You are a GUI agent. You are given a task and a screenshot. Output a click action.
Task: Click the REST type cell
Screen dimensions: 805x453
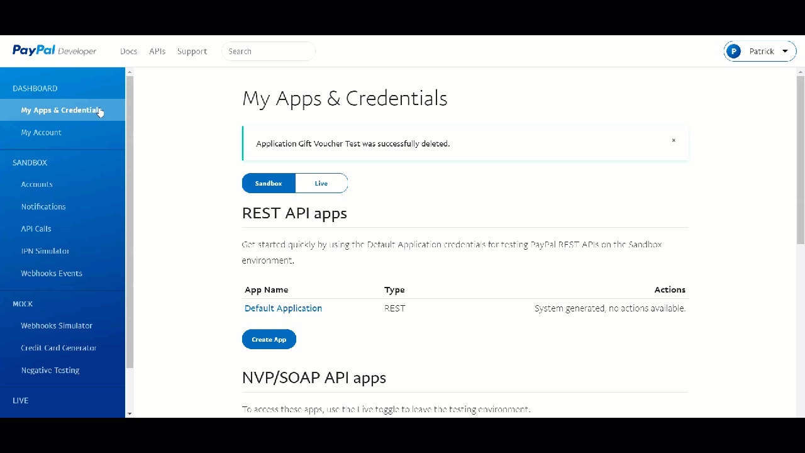tap(395, 308)
